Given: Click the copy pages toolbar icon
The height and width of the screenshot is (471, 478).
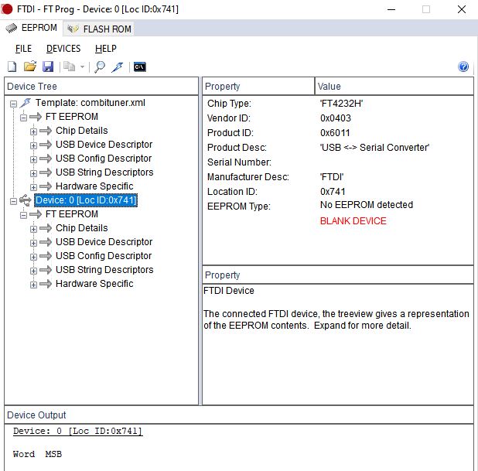Looking at the screenshot, I should pyautogui.click(x=69, y=67).
